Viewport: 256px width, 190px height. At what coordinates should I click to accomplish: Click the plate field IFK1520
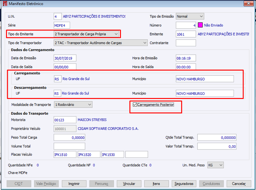89,155
